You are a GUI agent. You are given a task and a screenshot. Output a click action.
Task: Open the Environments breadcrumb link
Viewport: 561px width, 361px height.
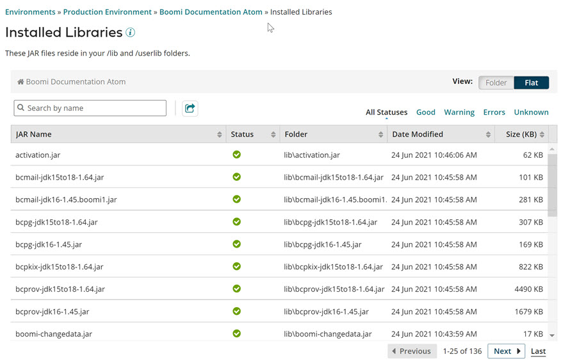30,12
